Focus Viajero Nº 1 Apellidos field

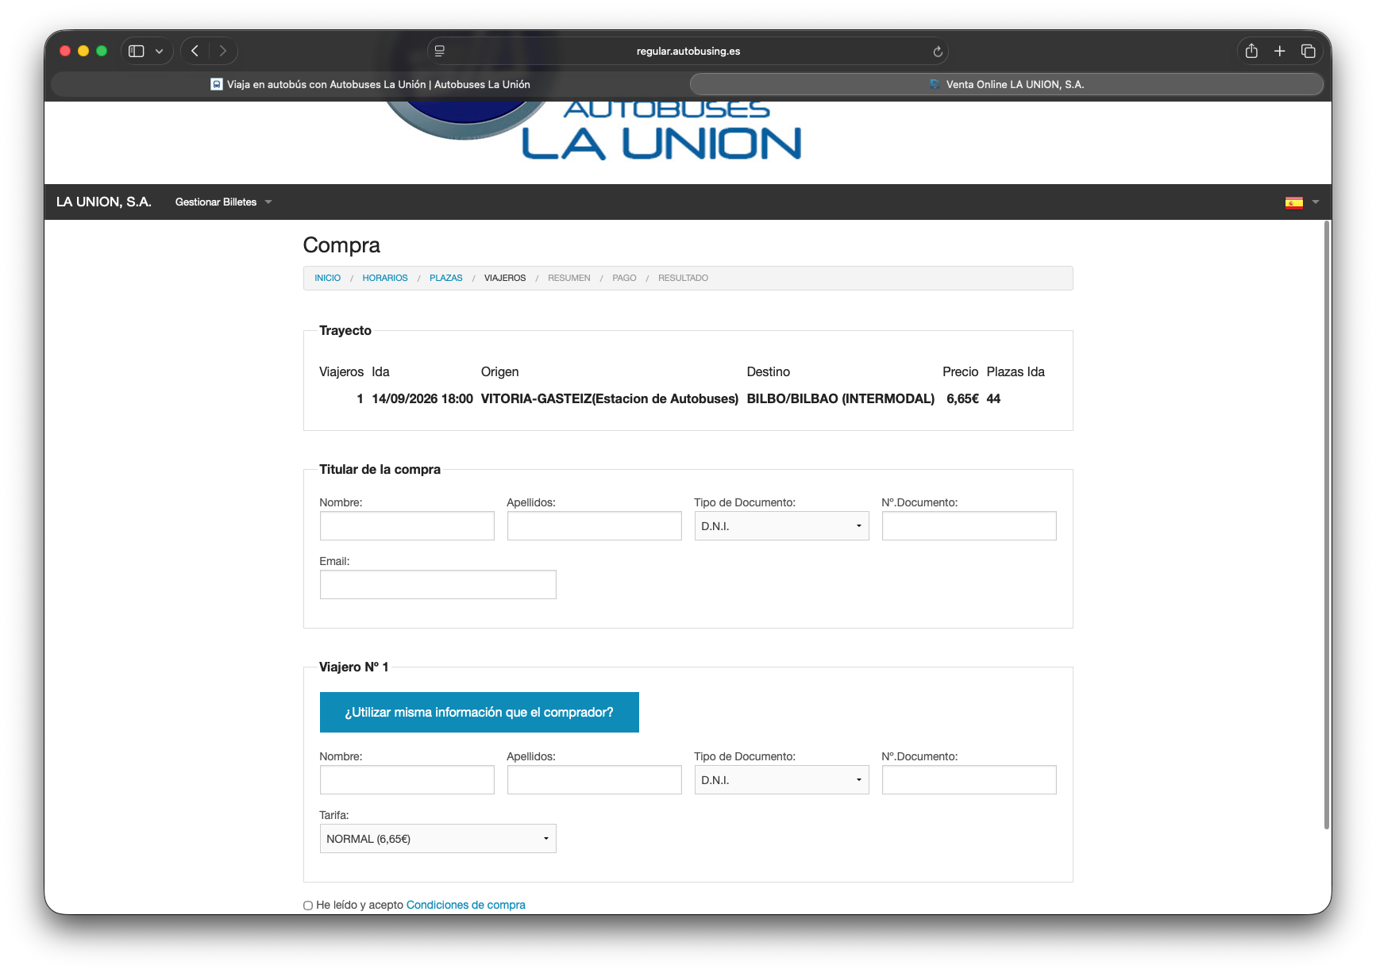click(x=594, y=779)
